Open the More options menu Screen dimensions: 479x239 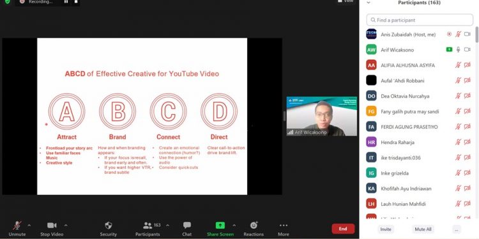pyautogui.click(x=284, y=229)
